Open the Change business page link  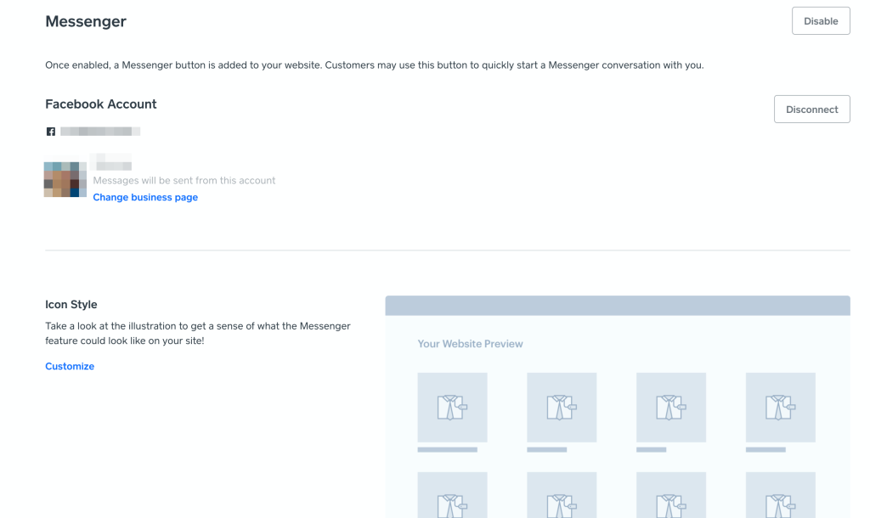click(145, 198)
